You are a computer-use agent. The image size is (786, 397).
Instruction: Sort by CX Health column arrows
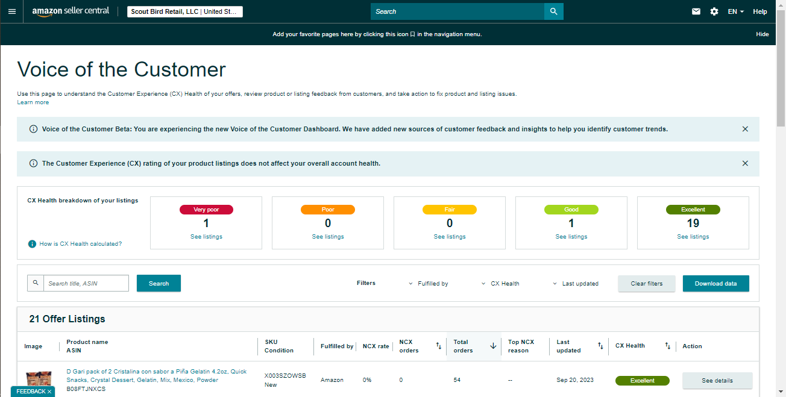click(x=667, y=346)
